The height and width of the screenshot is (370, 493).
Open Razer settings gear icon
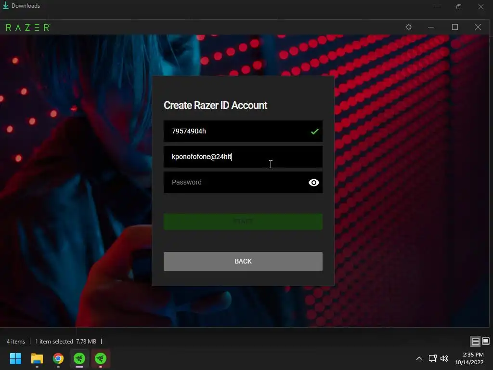[408, 27]
